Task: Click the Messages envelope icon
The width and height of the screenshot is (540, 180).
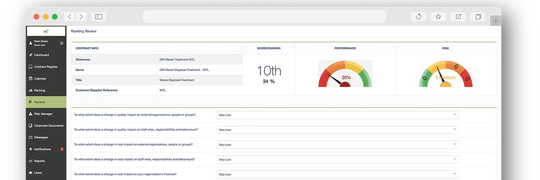Action: pyautogui.click(x=30, y=137)
